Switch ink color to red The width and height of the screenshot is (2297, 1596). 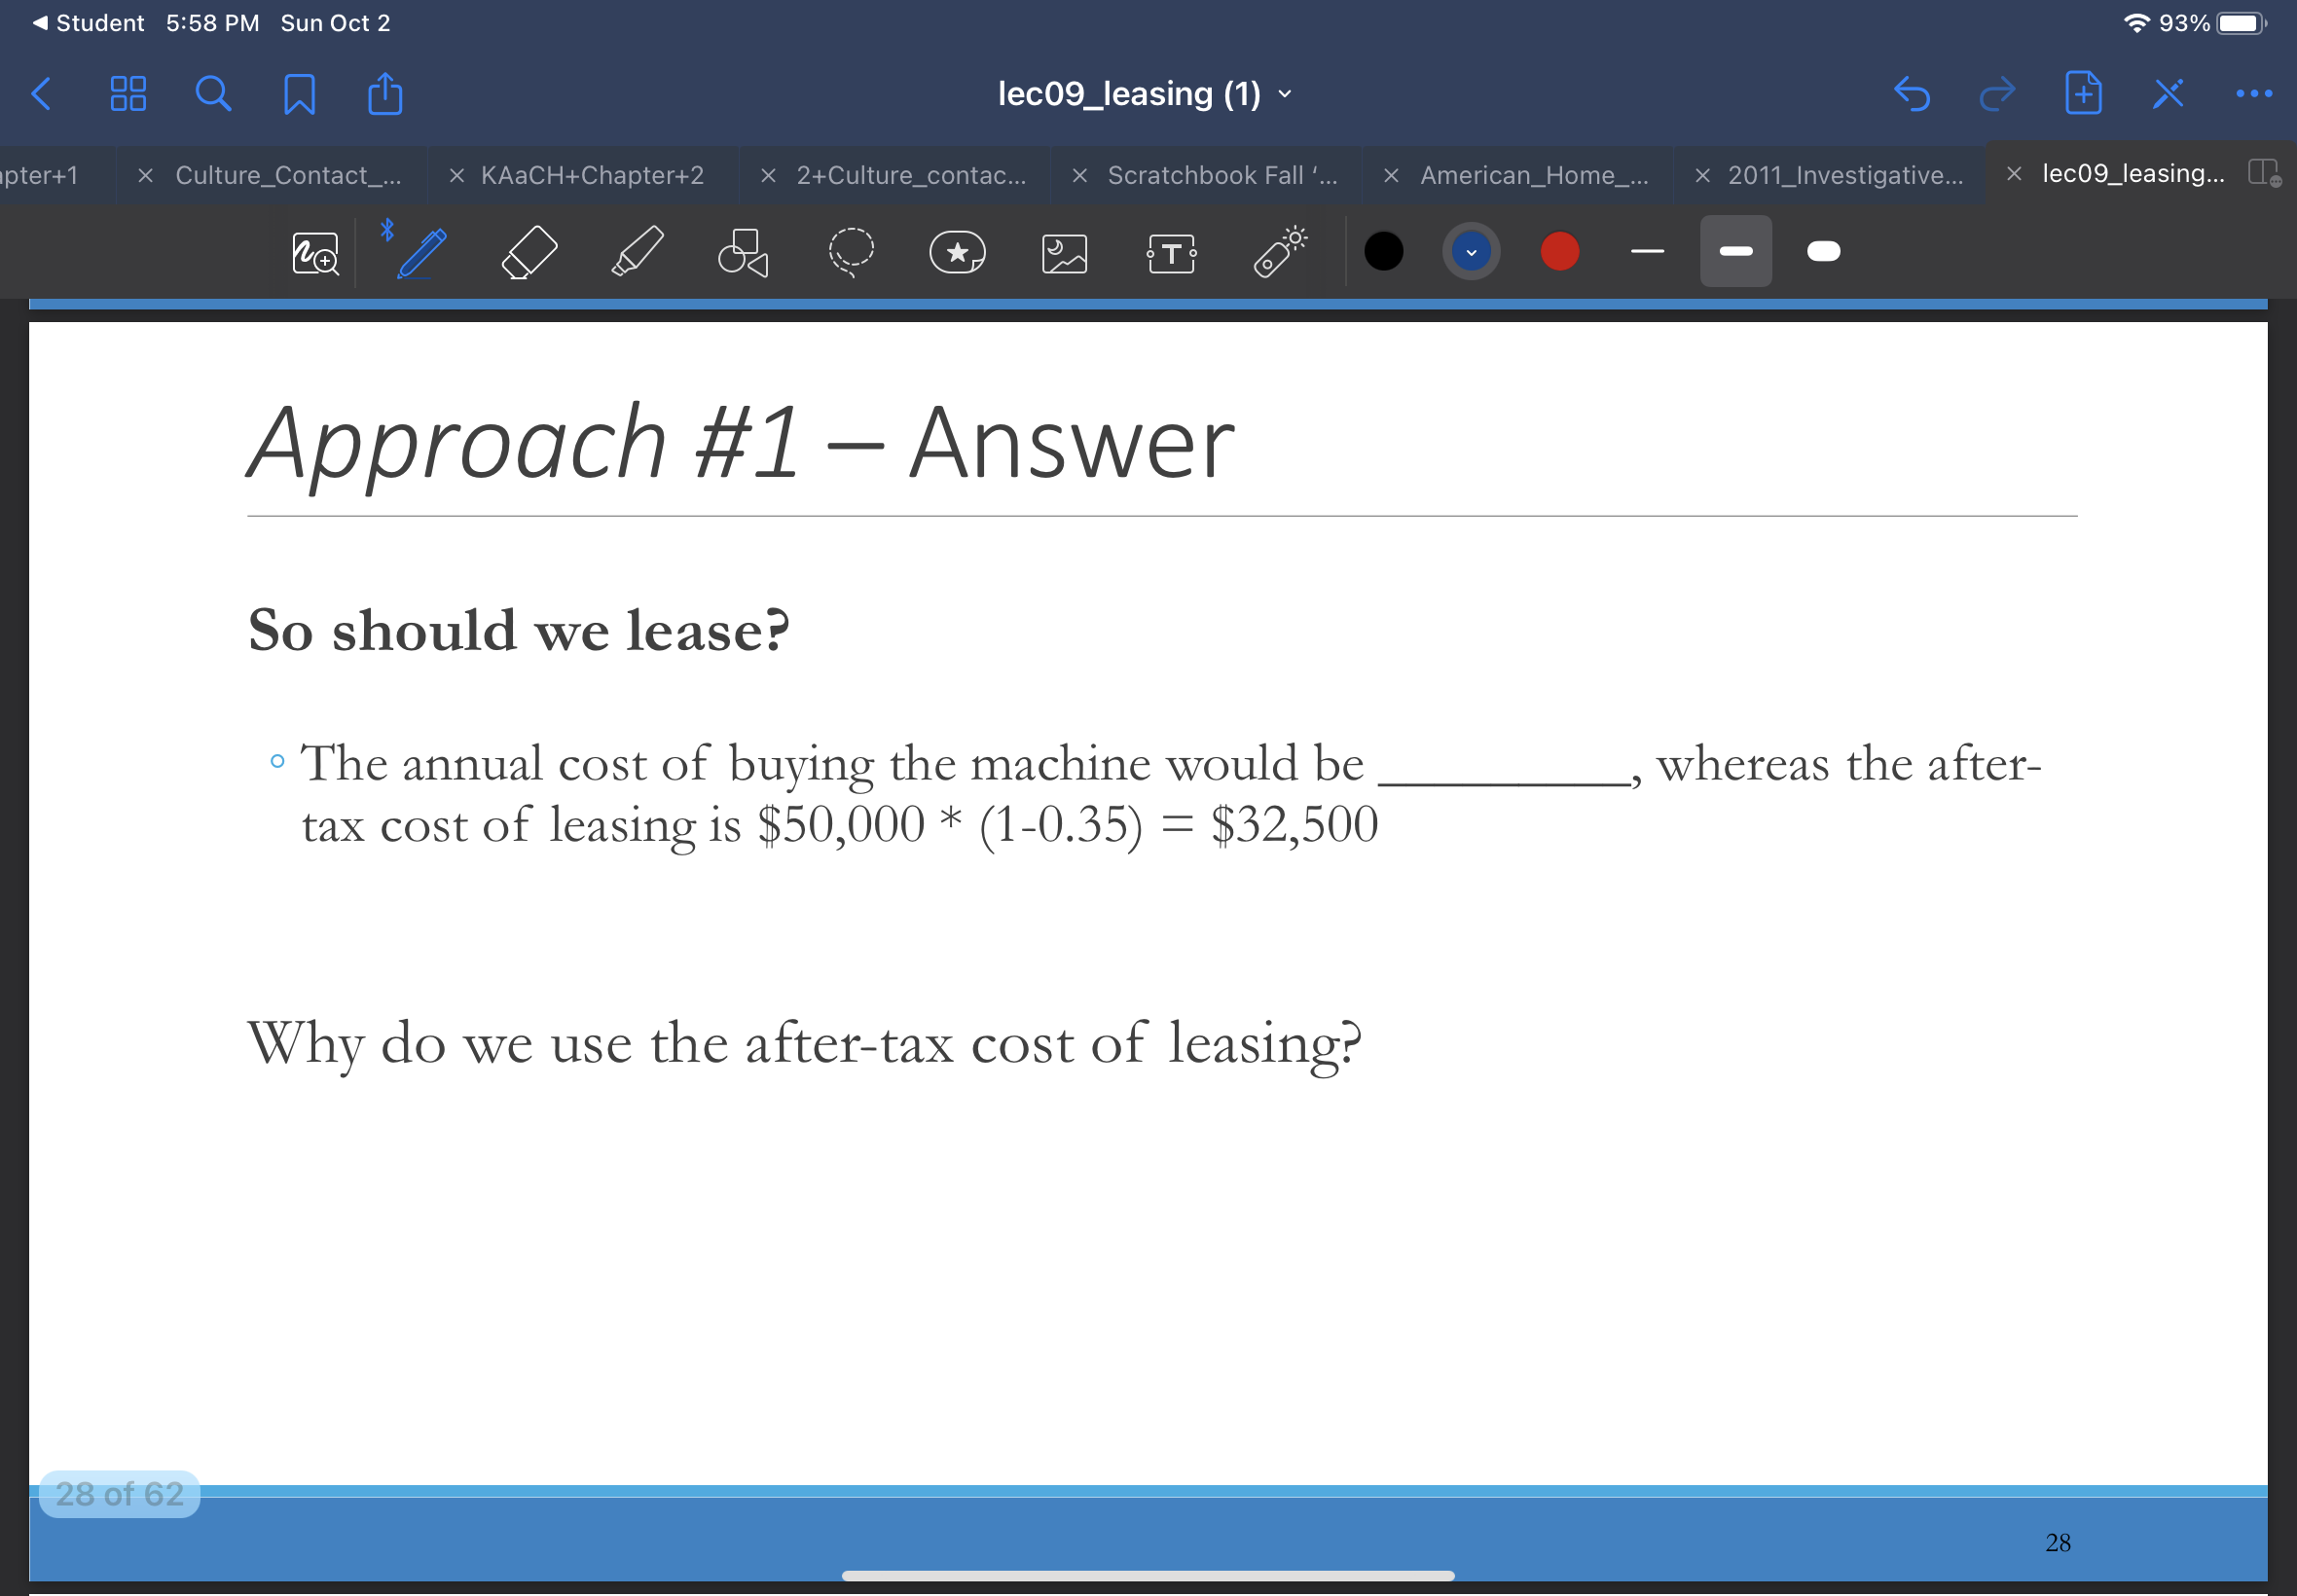(x=1559, y=251)
